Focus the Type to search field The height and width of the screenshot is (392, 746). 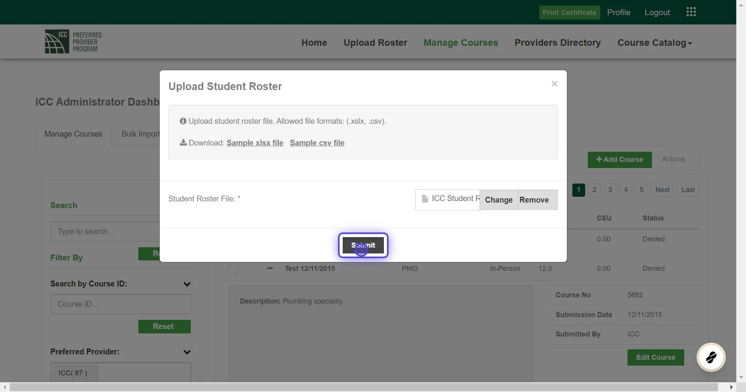pyautogui.click(x=105, y=232)
